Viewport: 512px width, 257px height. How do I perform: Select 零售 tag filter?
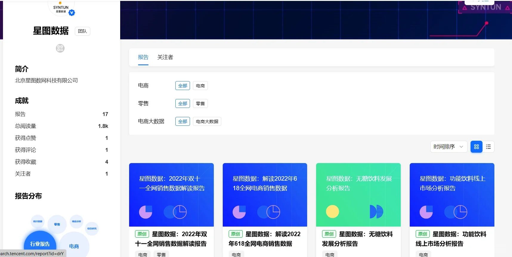200,103
